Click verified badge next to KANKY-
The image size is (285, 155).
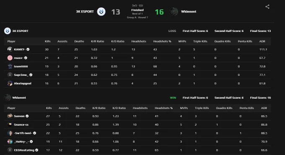28,49
